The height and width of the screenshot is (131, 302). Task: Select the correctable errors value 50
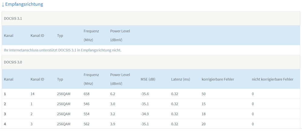coord(204,94)
